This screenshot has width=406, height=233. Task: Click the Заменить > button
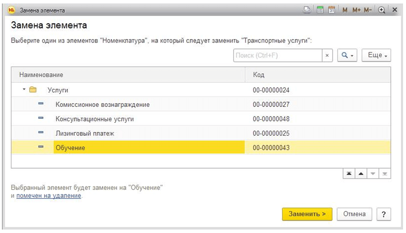coord(307,214)
